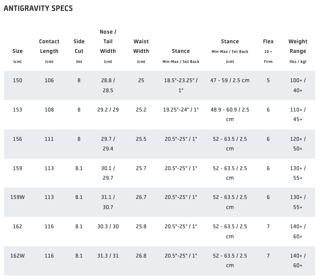Click the 162W size row cell
320x279 pixels.
pyautogui.click(x=17, y=256)
